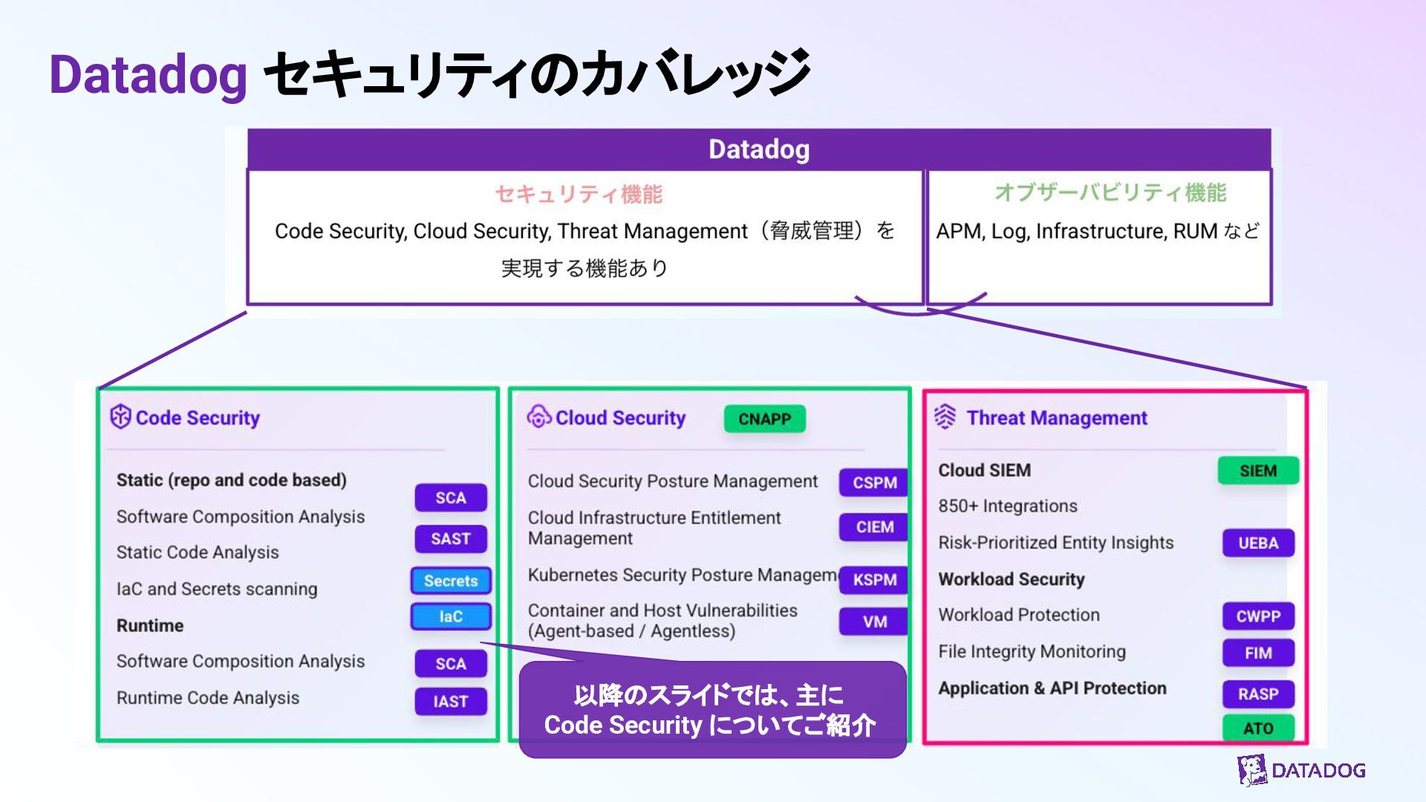The width and height of the screenshot is (1426, 802).
Task: Click the green ATO badge
Action: [1257, 728]
